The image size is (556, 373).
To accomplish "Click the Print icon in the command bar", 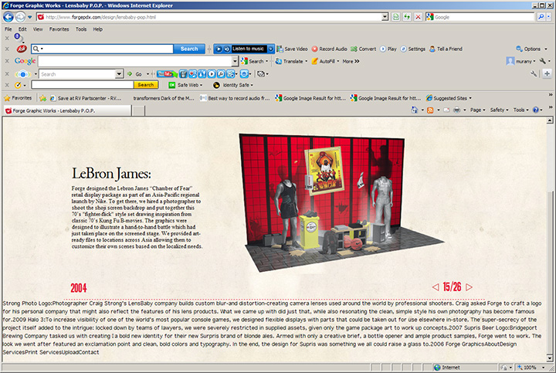I will (x=456, y=110).
